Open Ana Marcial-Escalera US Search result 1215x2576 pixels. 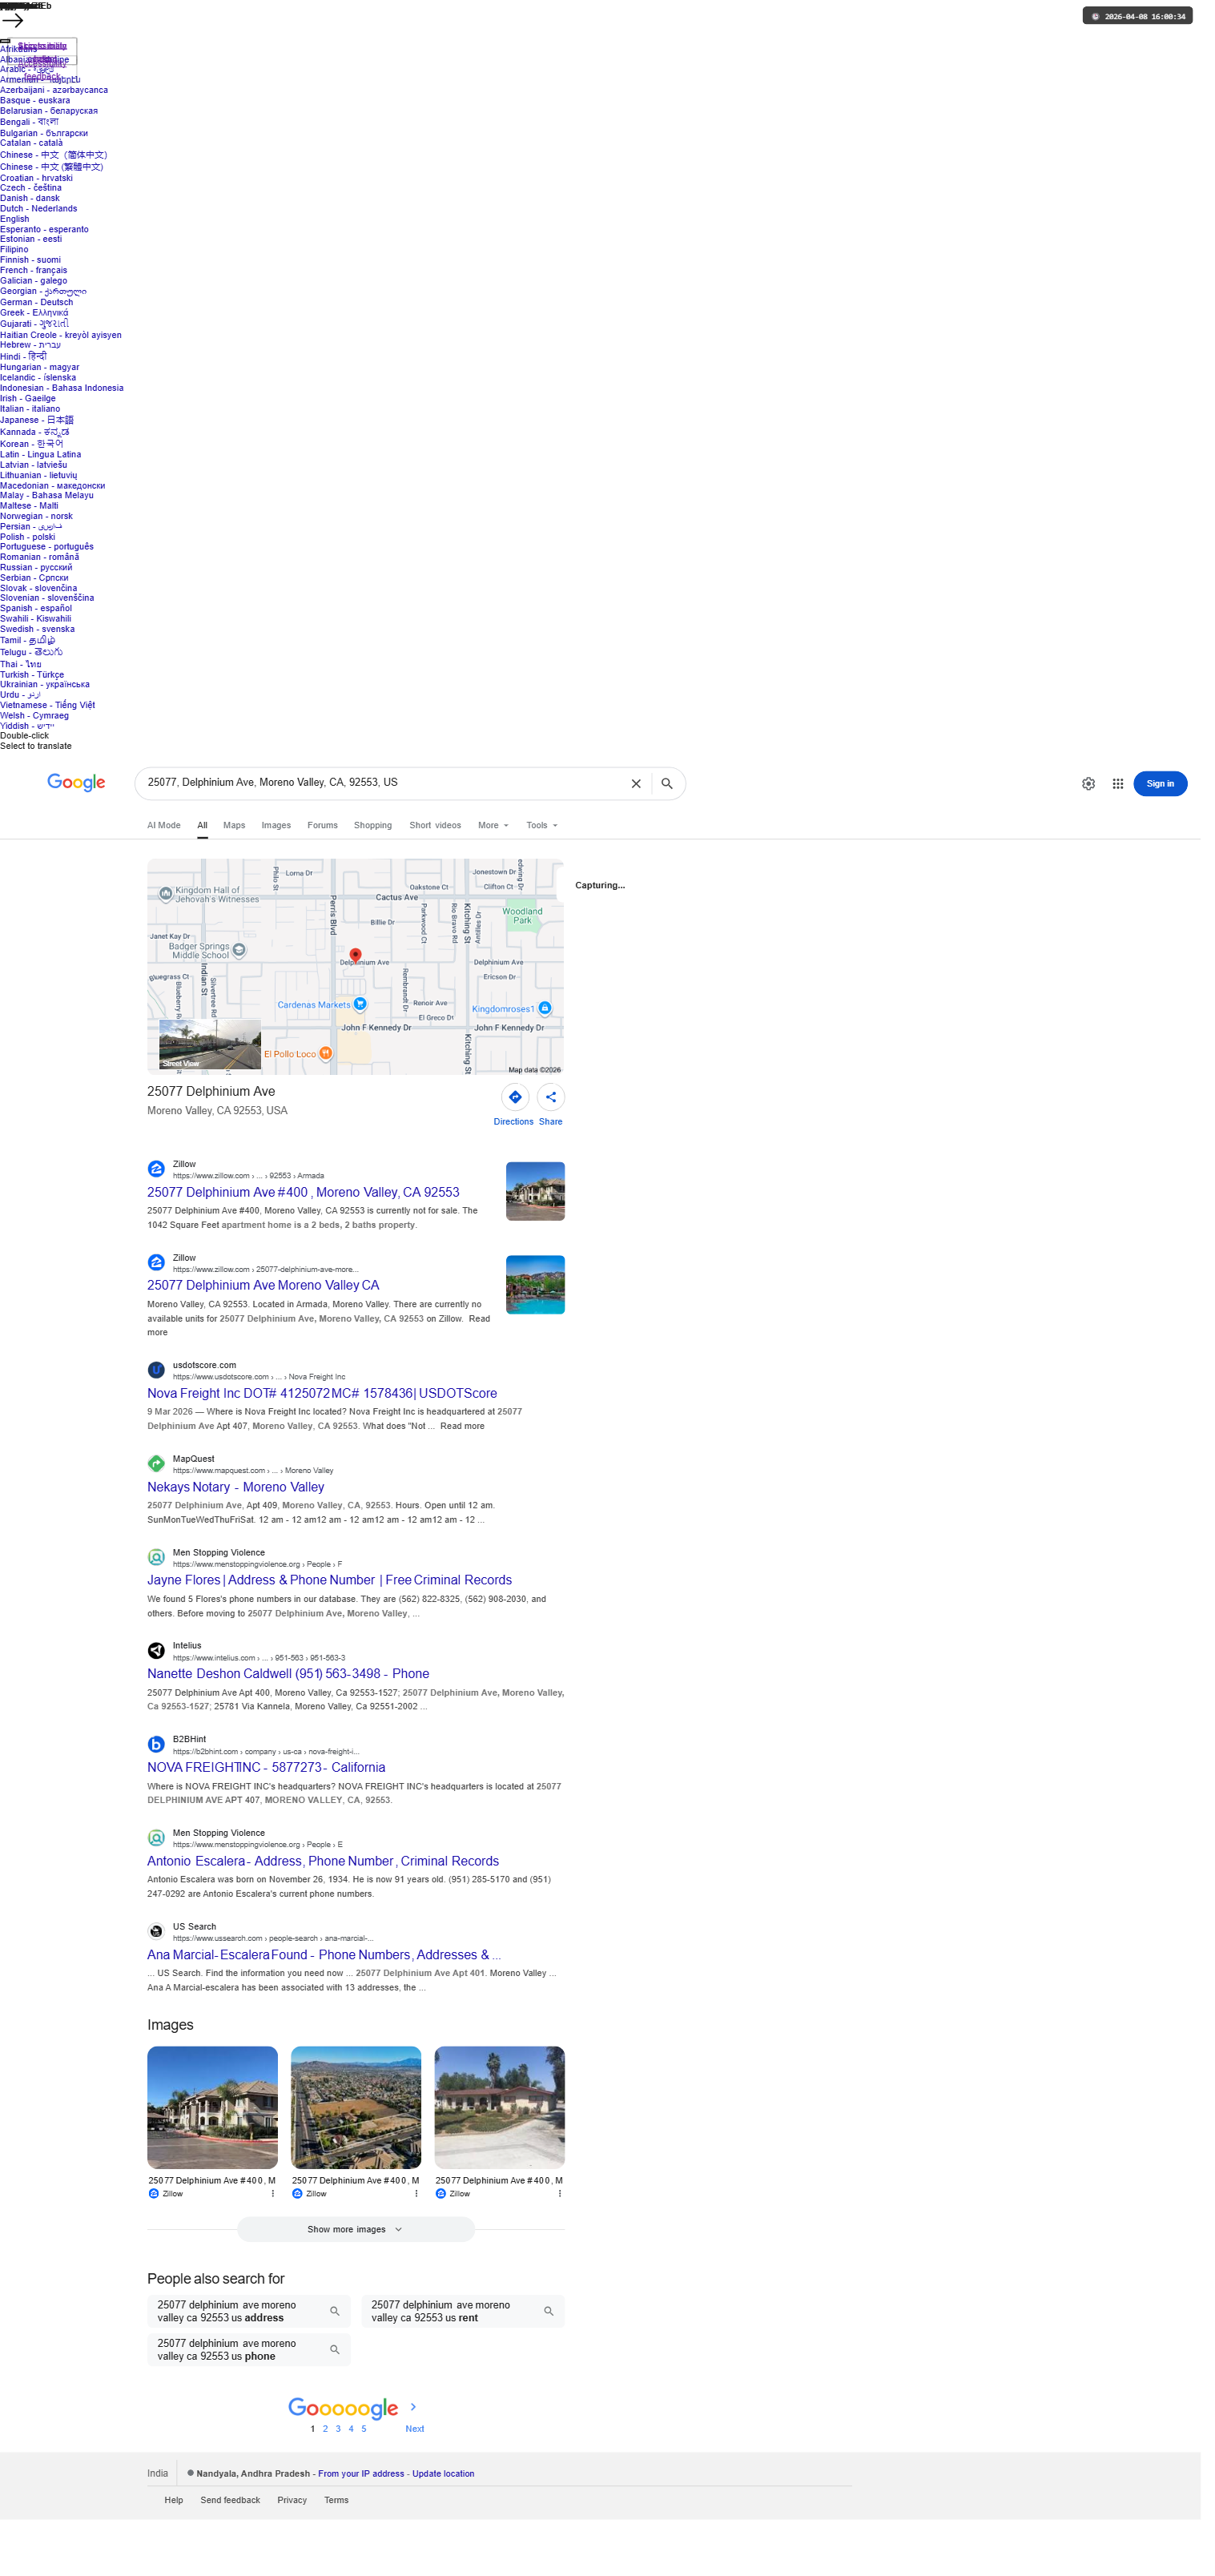[x=324, y=1955]
